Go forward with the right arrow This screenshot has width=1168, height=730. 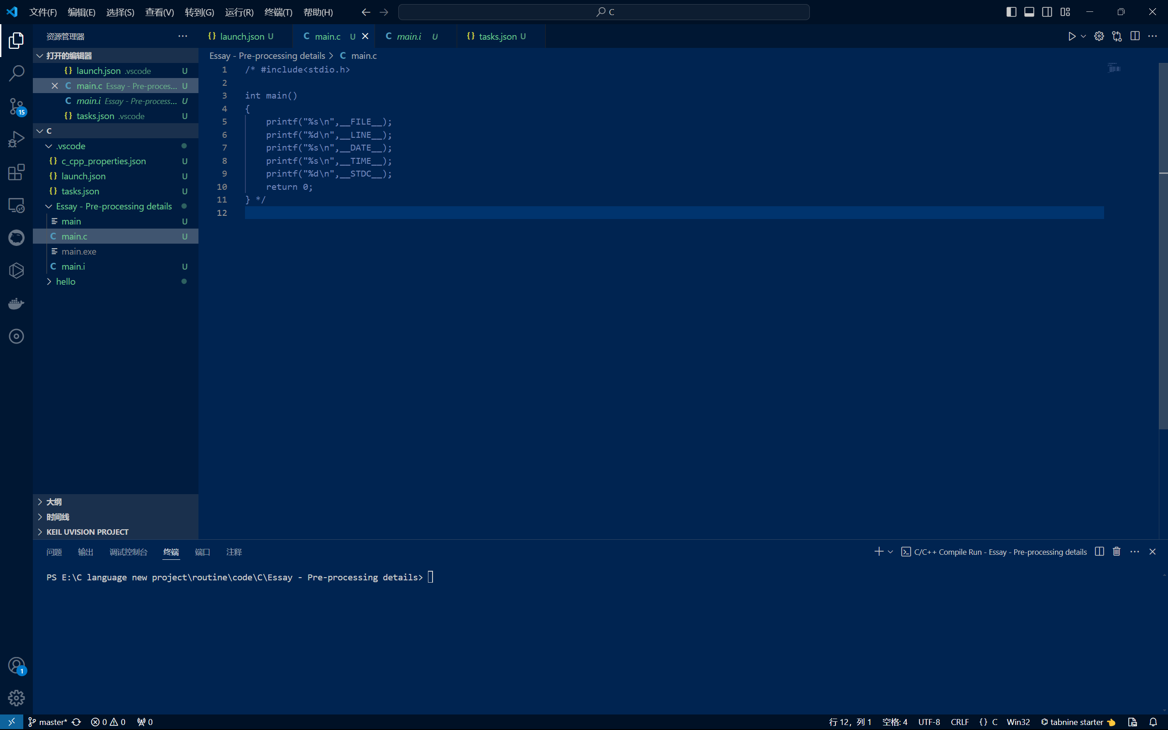click(x=384, y=12)
